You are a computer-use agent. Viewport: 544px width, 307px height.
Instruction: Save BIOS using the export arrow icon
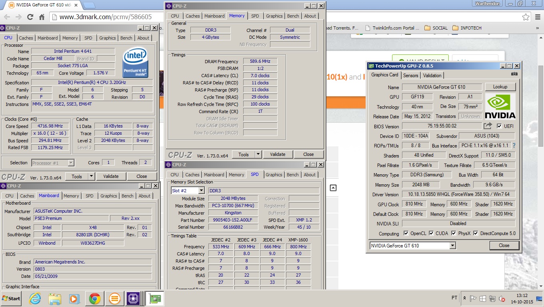pos(488,126)
